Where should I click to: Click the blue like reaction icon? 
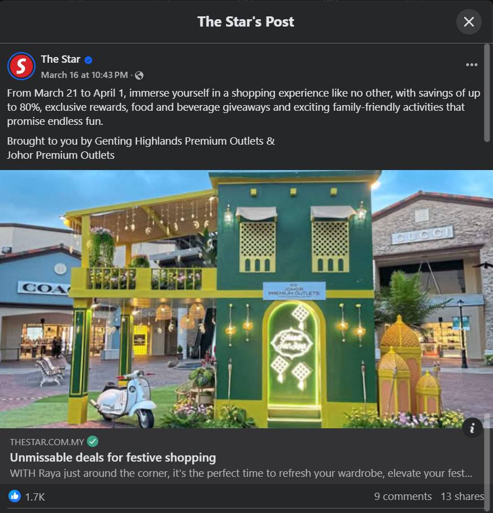14,496
